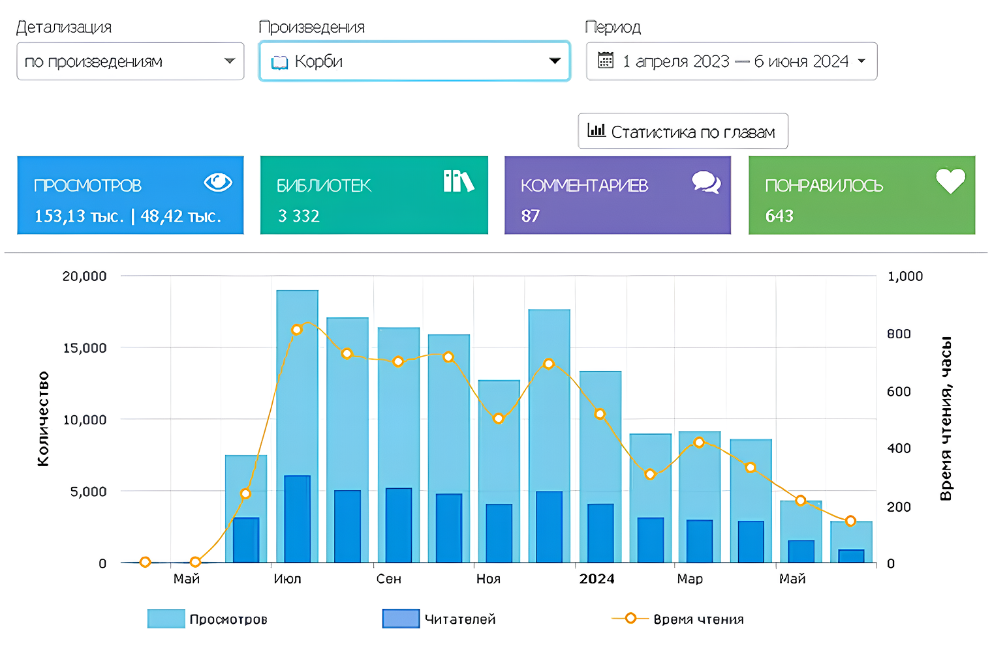Toggle Читателей series in chart legend

click(x=439, y=619)
